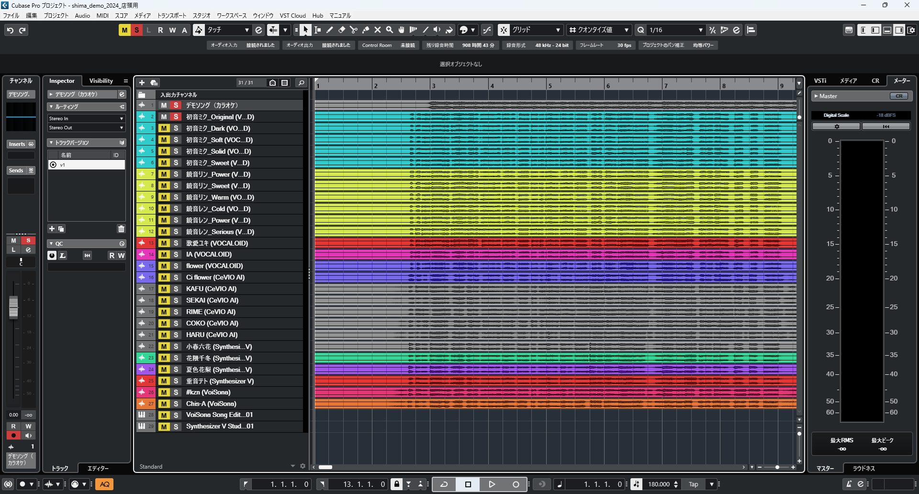This screenshot has height=494, width=919.
Task: Click the チャンネル panel header
Action: pyautogui.click(x=21, y=81)
